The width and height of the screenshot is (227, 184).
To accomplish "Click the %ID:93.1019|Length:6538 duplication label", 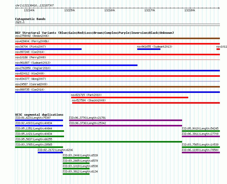I will 80,166.
